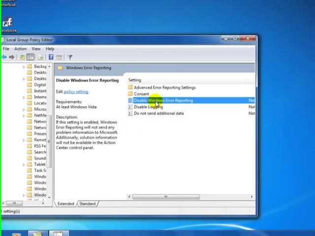Select the Sound folder in tree
This screenshot has height=236, width=315.
click(x=36, y=158)
